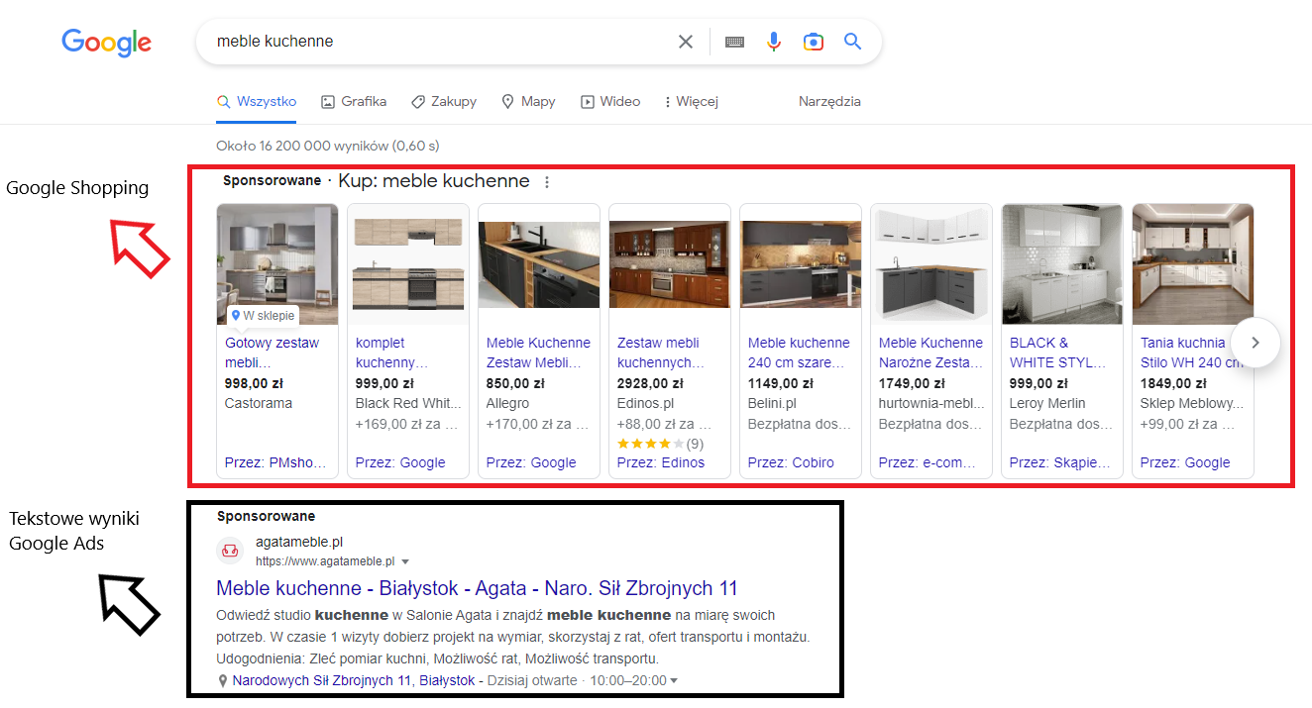This screenshot has width=1312, height=708.
Task: Open Belini.pl 240 cm kitchen image
Action: [x=801, y=263]
